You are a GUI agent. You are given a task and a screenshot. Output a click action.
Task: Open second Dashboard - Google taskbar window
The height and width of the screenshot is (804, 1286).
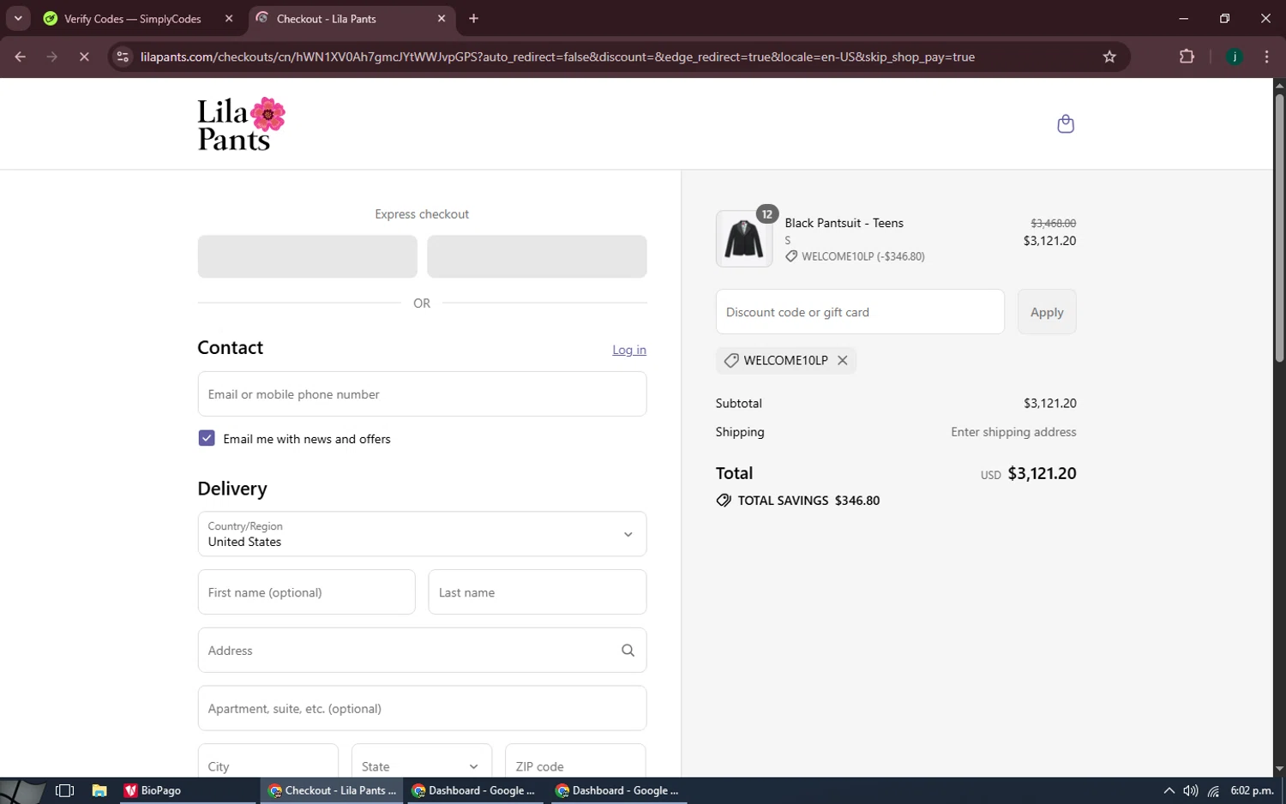point(617,790)
